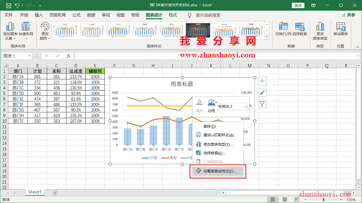
Task: Click the zoom slider handle
Action: [x=324, y=199]
